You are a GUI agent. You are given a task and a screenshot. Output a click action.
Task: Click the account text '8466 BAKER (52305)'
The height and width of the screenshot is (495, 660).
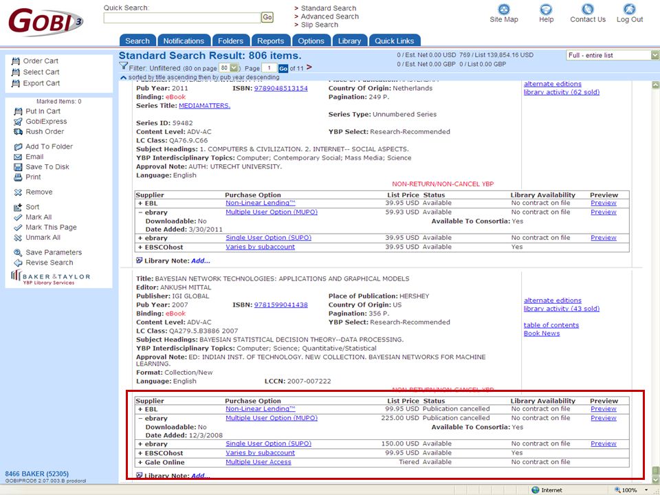(36, 474)
